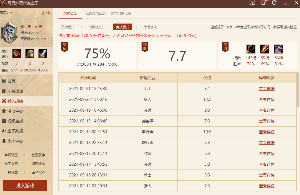Click the 3:3 score cell

pyautogui.click(x=207, y=164)
